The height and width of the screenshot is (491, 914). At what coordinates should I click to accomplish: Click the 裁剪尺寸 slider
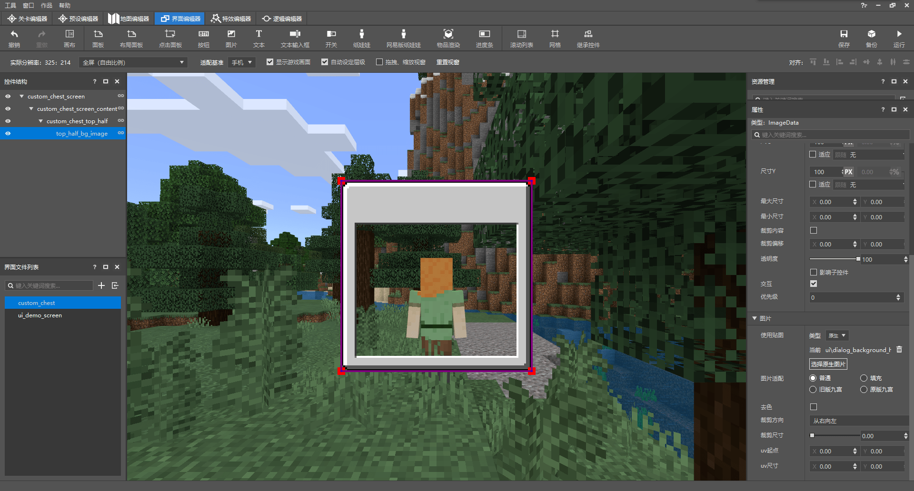click(835, 435)
